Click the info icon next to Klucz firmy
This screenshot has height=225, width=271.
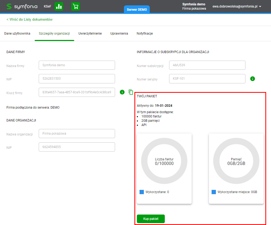click(x=122, y=92)
